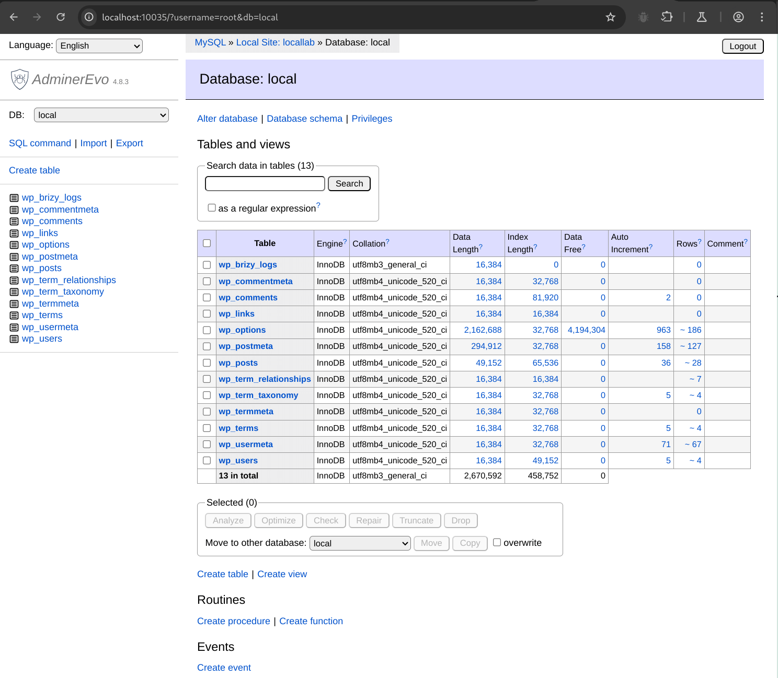Open the Engine column help question mark
Viewport: 778px width, 678px height.
click(345, 241)
